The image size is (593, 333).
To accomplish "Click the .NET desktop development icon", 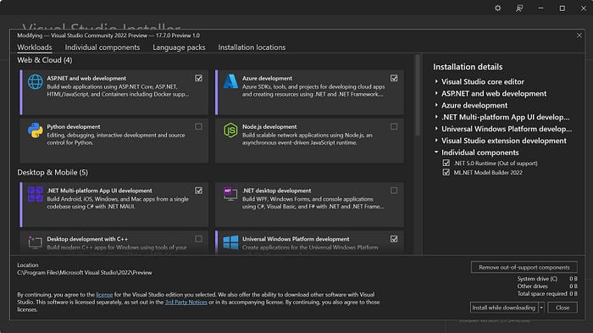I will (230, 194).
